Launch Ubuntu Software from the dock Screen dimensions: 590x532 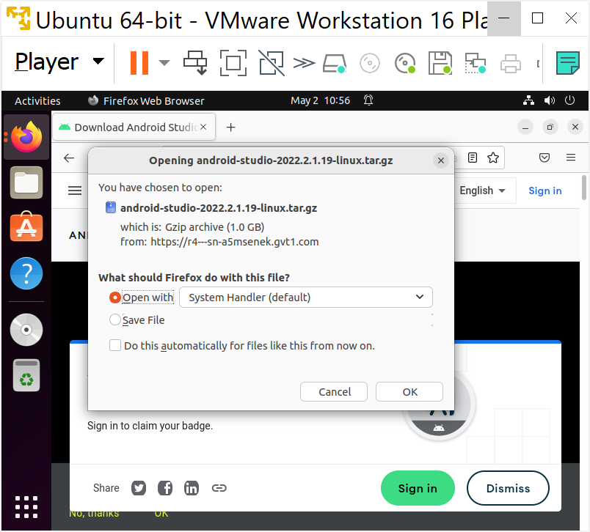click(x=26, y=228)
